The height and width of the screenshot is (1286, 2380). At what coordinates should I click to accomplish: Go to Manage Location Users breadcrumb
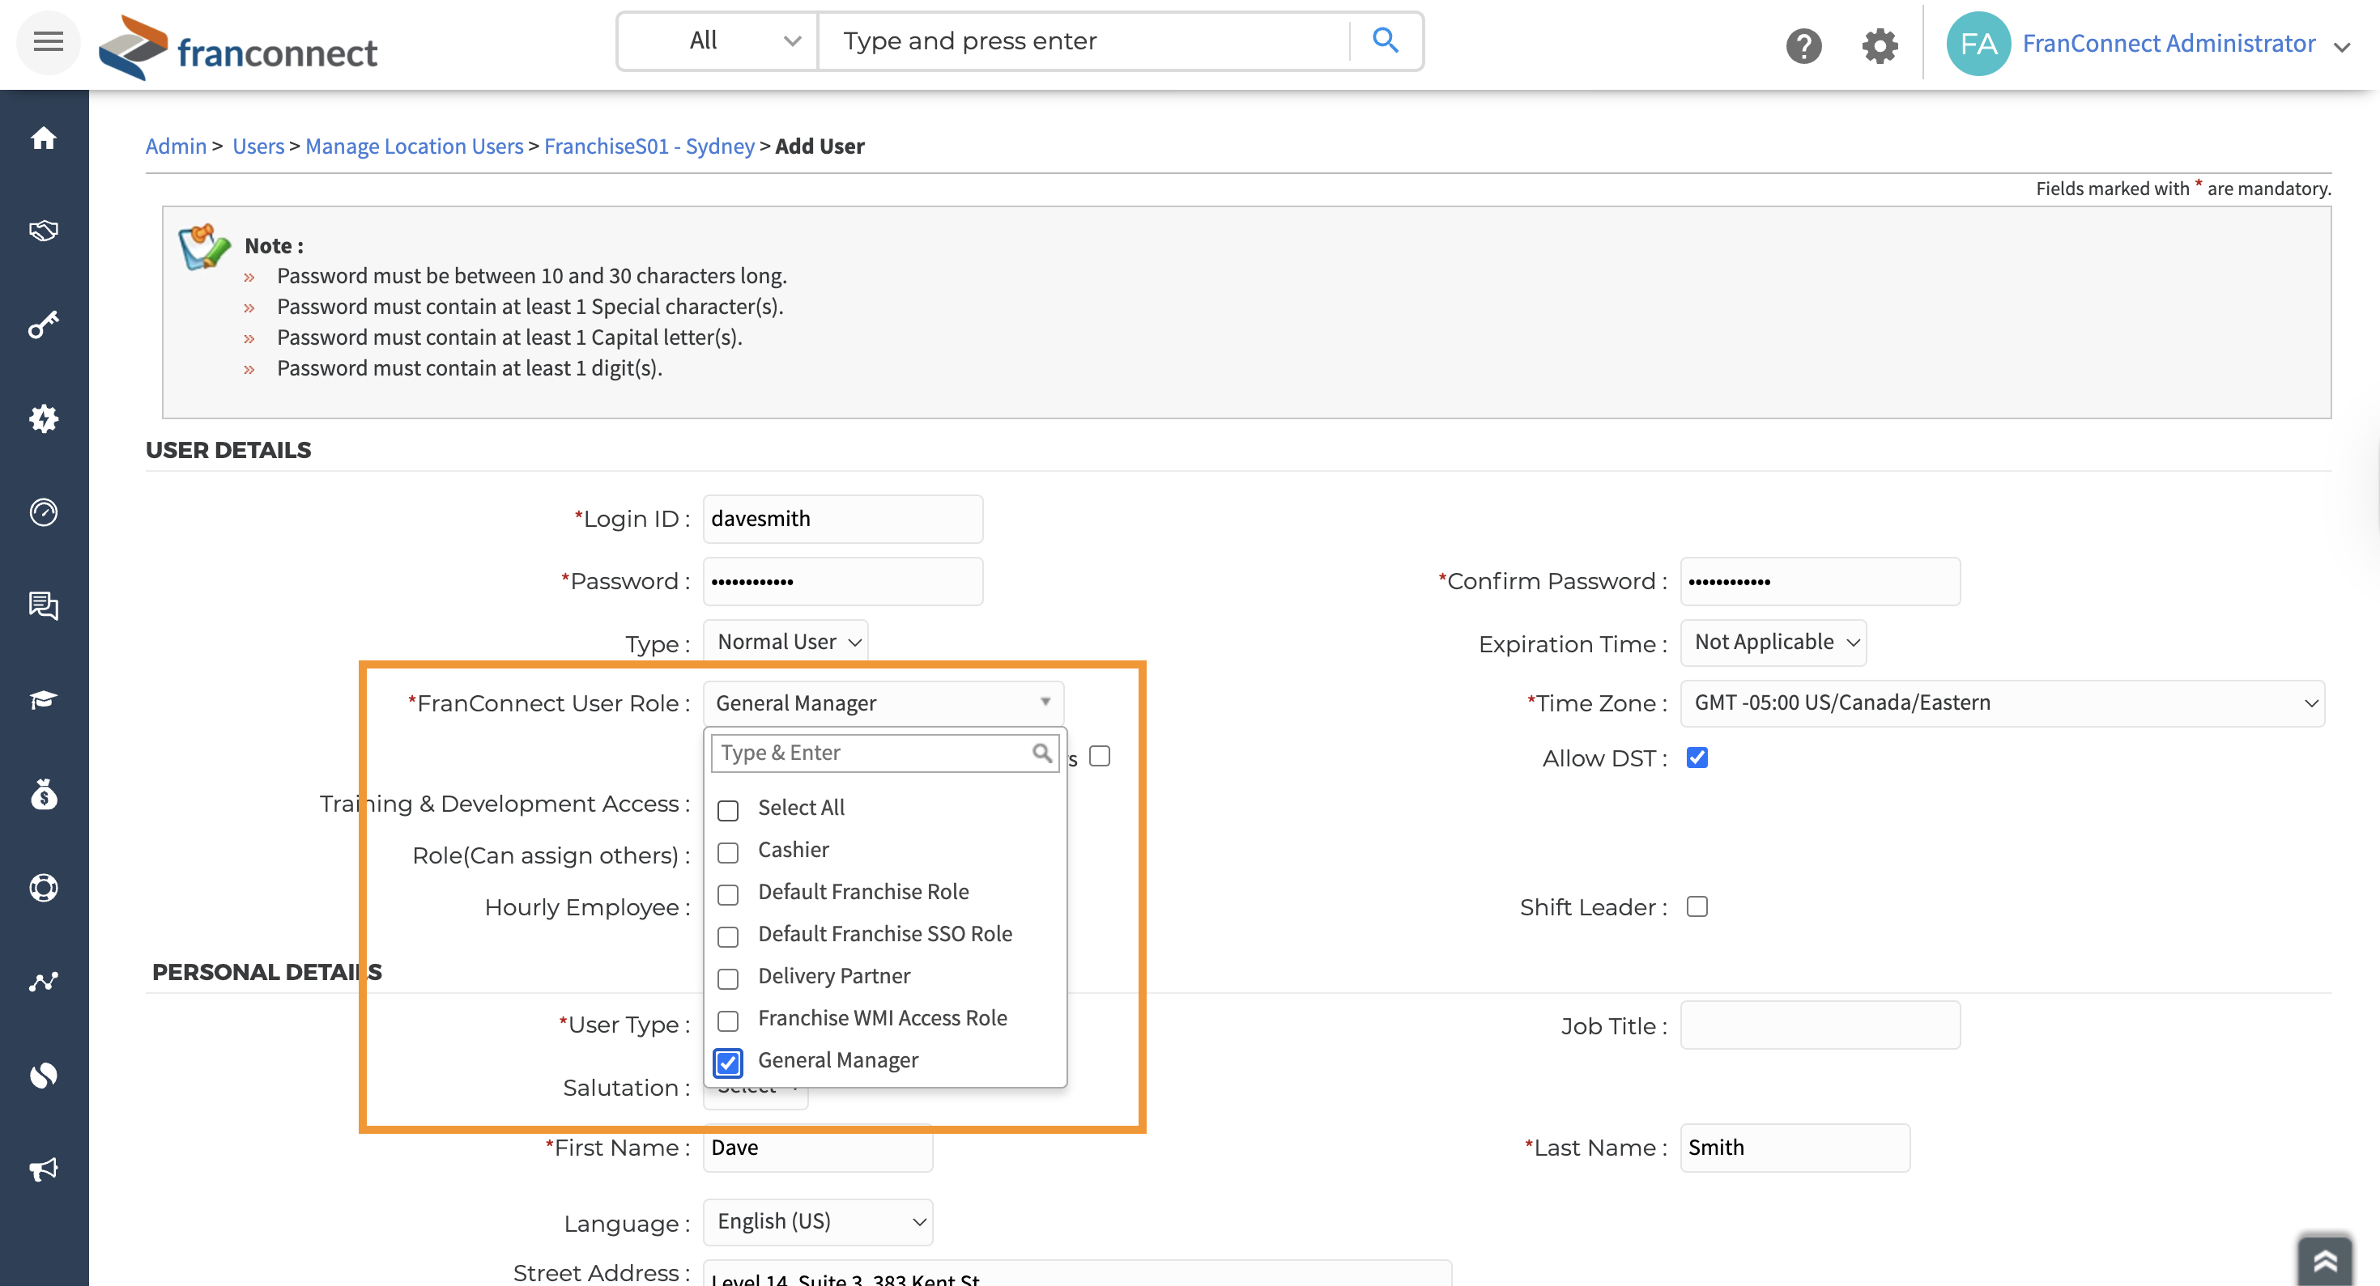tap(414, 146)
